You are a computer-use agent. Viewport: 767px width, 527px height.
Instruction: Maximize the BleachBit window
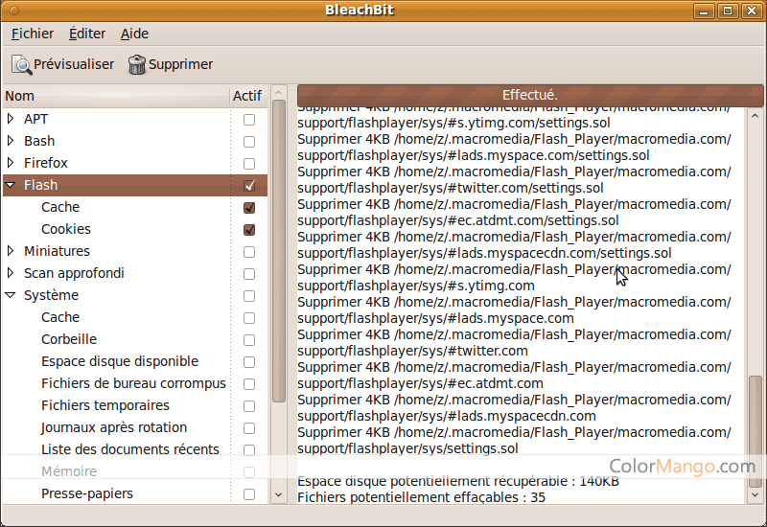(x=728, y=11)
